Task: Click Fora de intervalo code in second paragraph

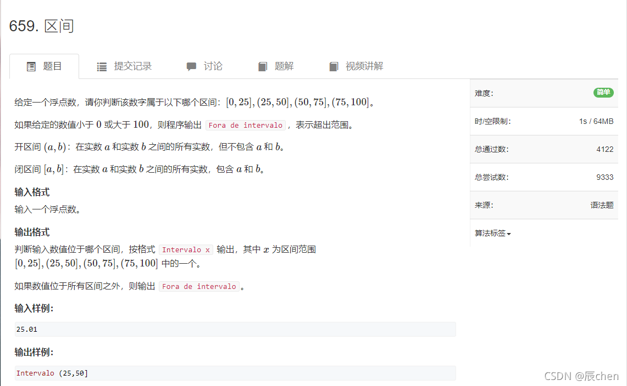Action: pos(246,126)
